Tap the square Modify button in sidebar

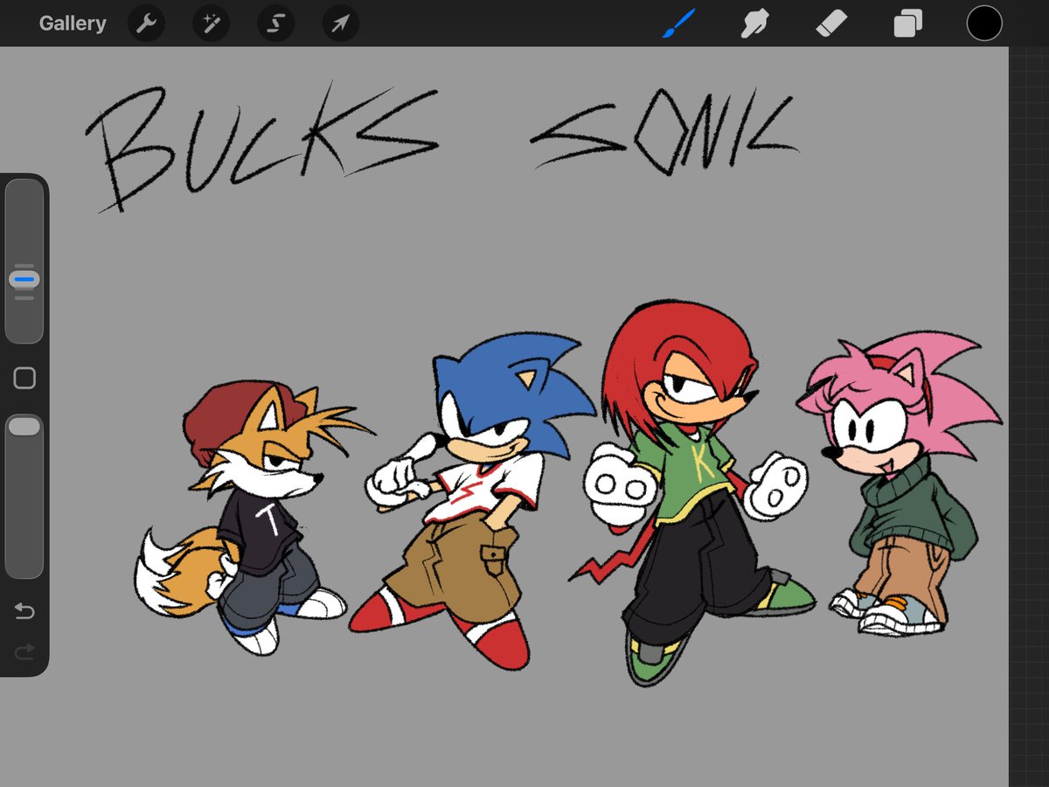(x=24, y=378)
